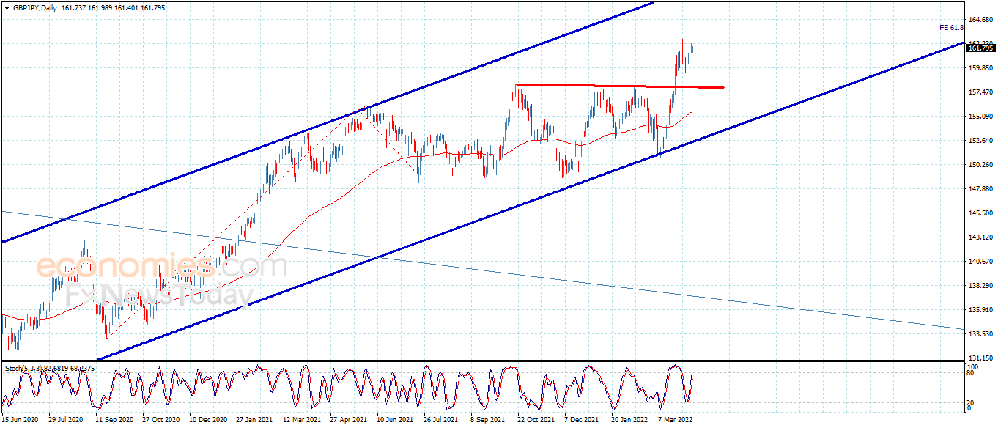The width and height of the screenshot is (998, 428).
Task: Click the 150.260 price axis label
Action: 980,164
